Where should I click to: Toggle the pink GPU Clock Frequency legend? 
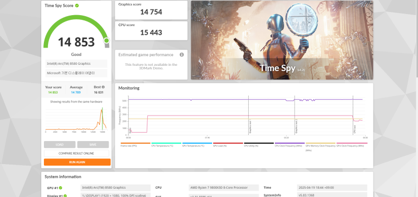click(x=352, y=145)
